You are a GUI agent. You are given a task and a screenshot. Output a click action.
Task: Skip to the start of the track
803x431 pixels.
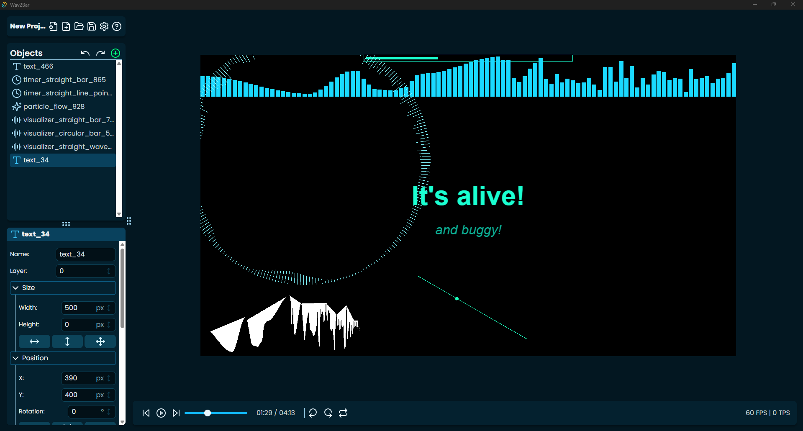pos(146,413)
